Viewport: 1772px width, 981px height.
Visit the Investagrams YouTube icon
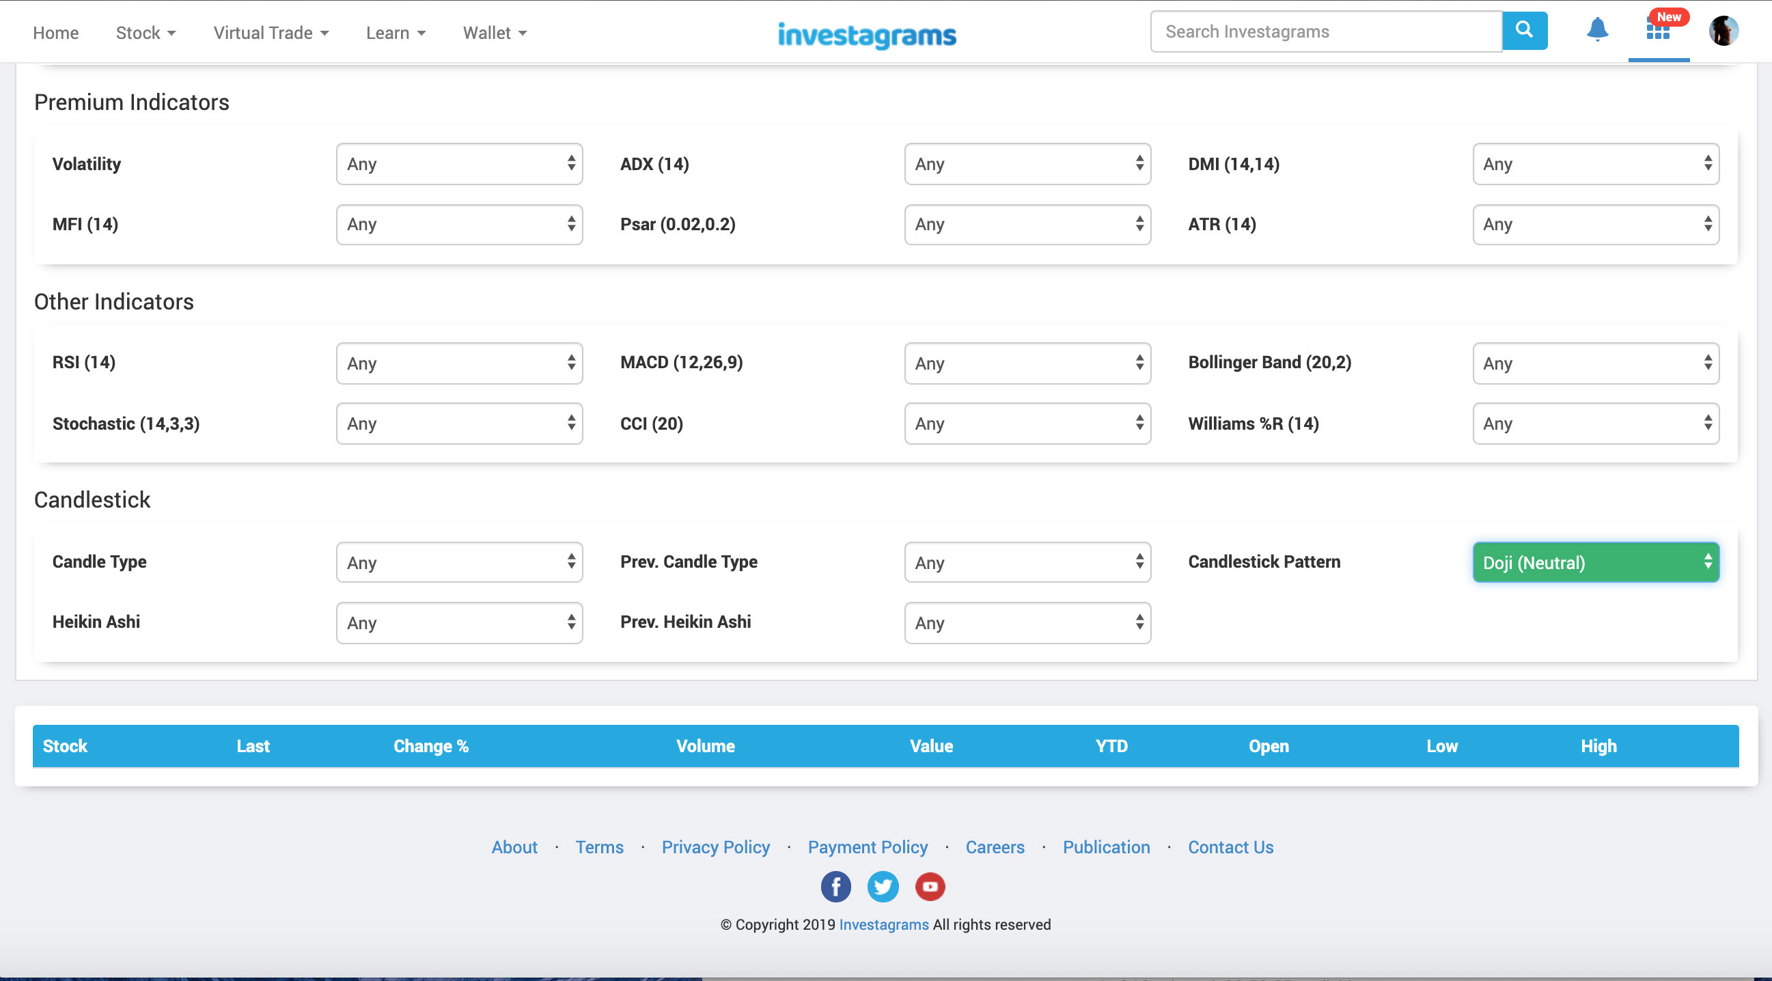[x=930, y=886]
